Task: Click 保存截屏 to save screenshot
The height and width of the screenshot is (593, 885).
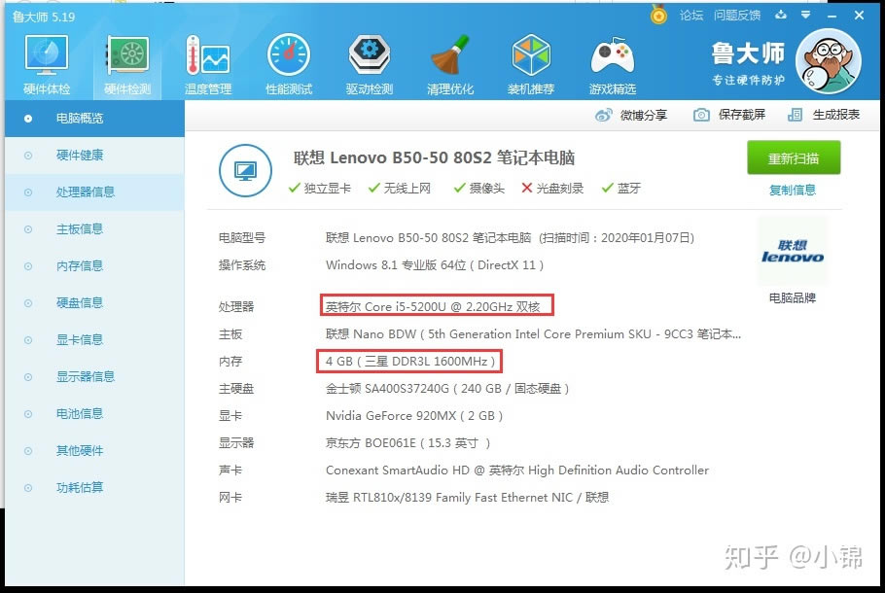Action: [729, 115]
